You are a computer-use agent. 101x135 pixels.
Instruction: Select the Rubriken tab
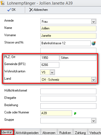65,133
